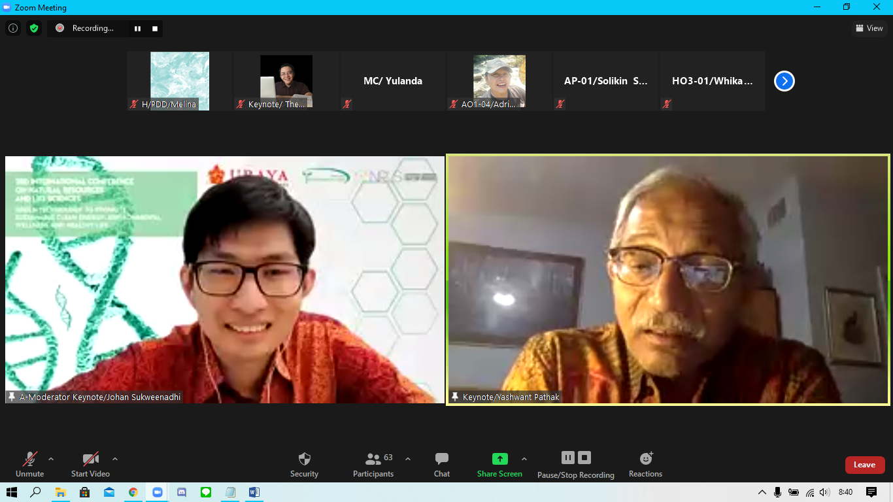Image resolution: width=893 pixels, height=502 pixels.
Task: Expand audio options arrow beside Unmute
Action: point(51,459)
